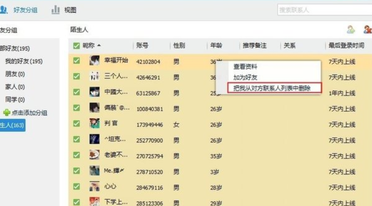Click account number 42102804
The image size is (372, 206).
point(148,62)
